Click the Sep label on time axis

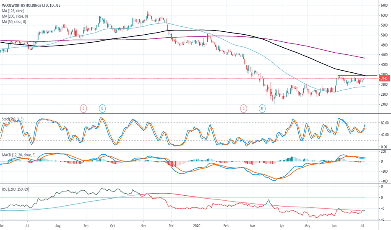86,226
